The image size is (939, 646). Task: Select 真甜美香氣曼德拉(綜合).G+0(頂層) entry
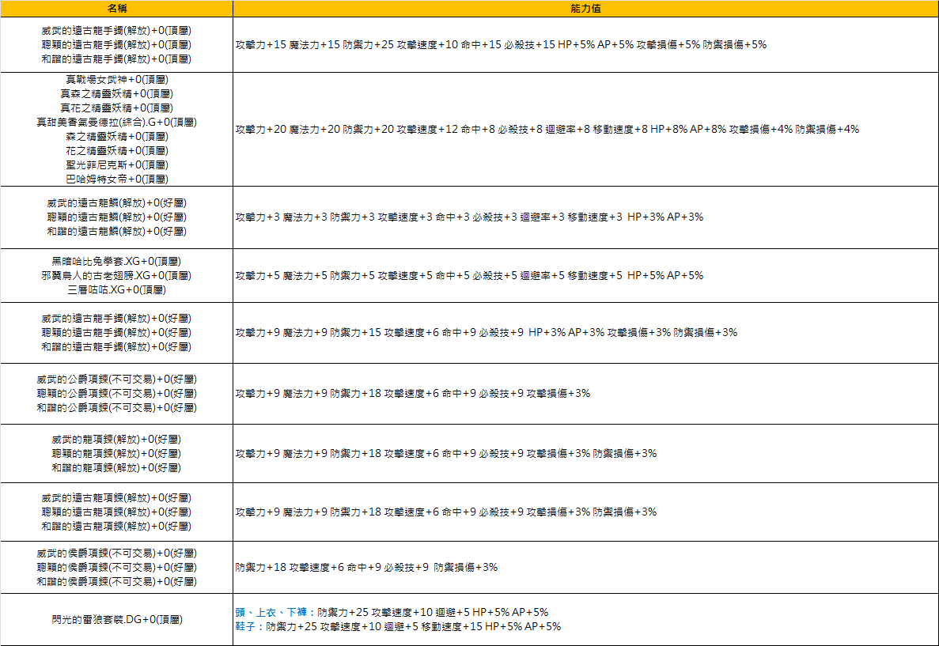point(117,122)
